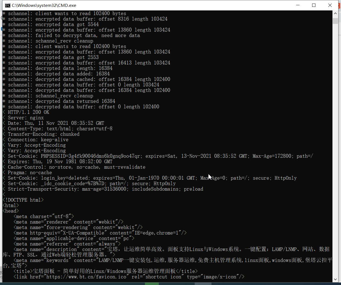Click the vertical scrollbar thumb
This screenshot has width=341, height=285.
pyautogui.click(x=335, y=21)
